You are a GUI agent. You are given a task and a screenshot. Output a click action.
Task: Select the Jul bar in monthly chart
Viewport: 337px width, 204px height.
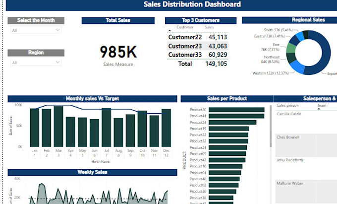click(x=107, y=128)
